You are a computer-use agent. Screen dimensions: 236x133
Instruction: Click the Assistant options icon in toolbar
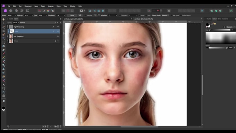(169, 11)
